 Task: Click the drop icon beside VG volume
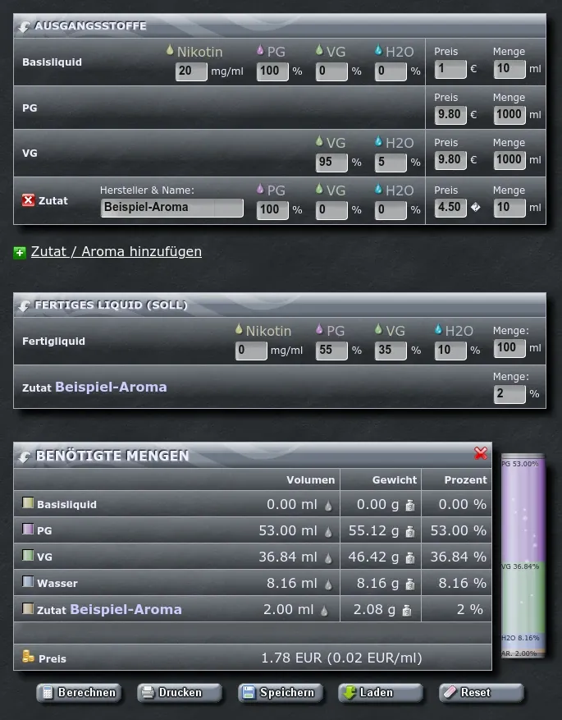[328, 558]
